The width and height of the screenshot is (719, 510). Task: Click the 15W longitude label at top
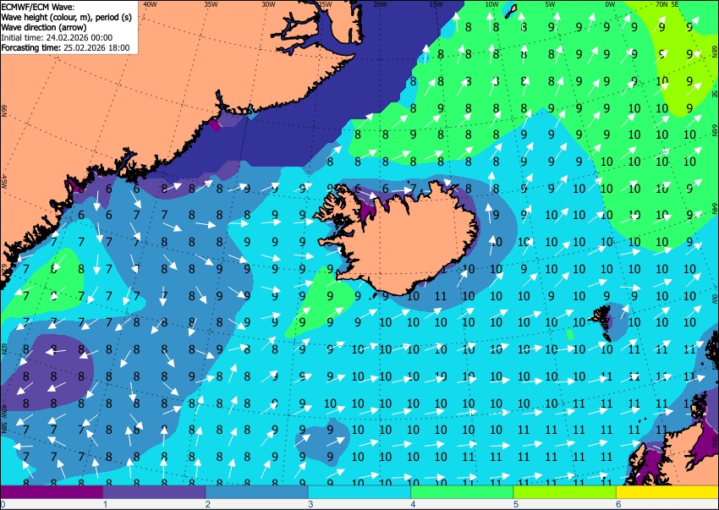coord(436,4)
